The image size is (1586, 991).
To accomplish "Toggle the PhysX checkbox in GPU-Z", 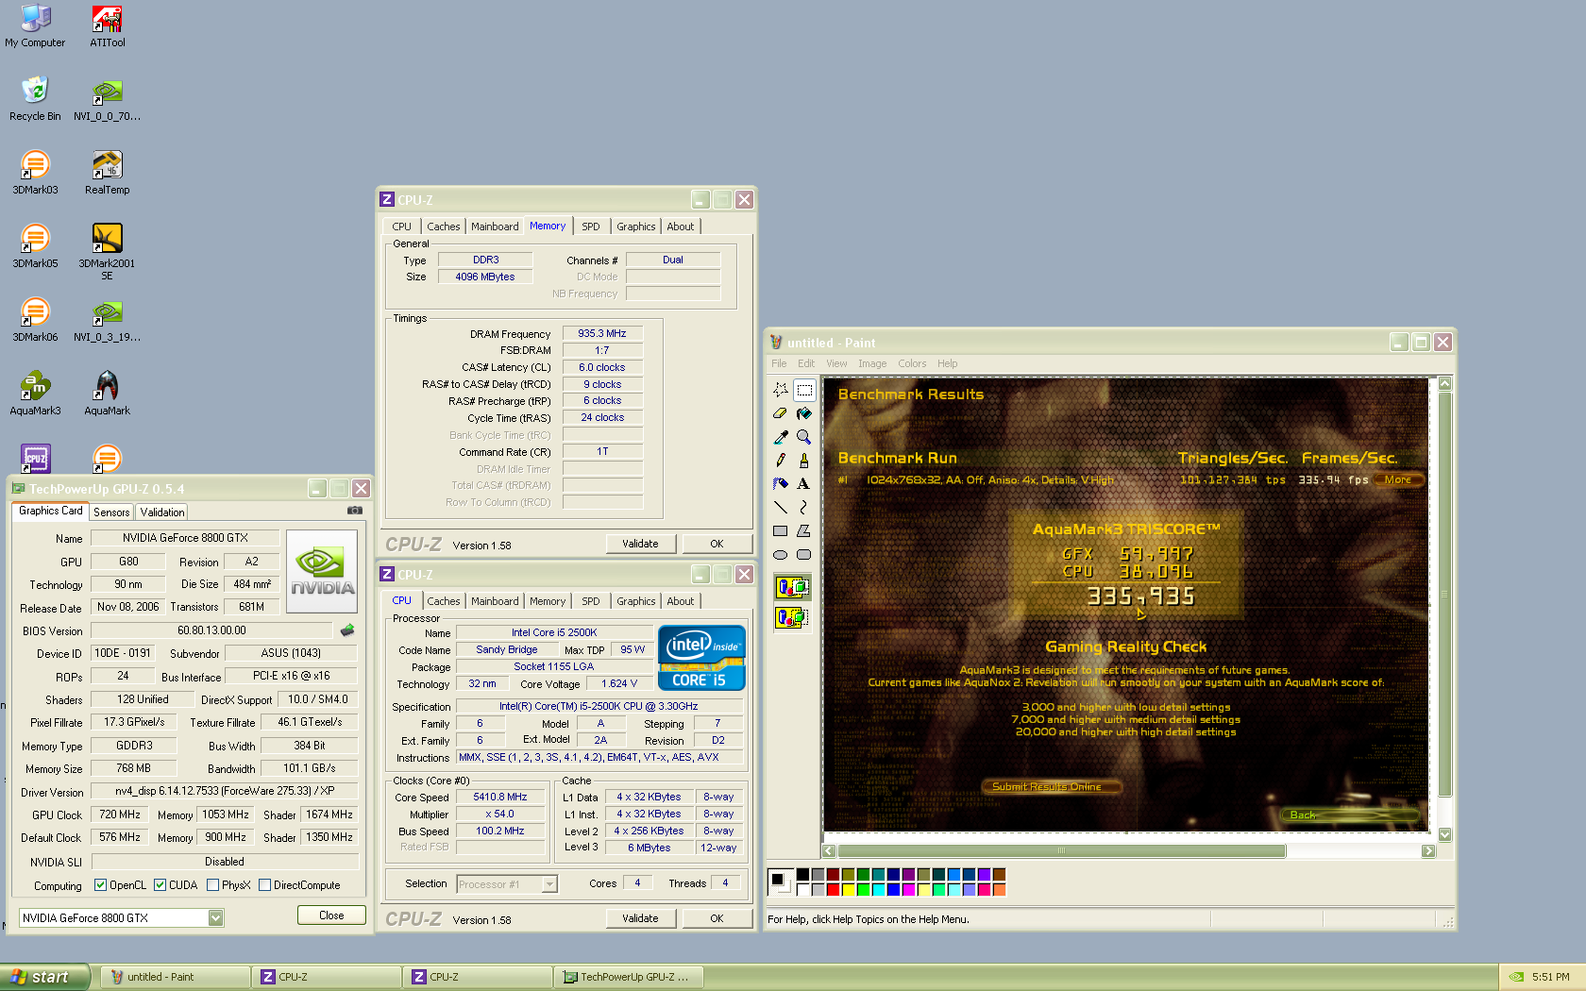I will coord(213,885).
